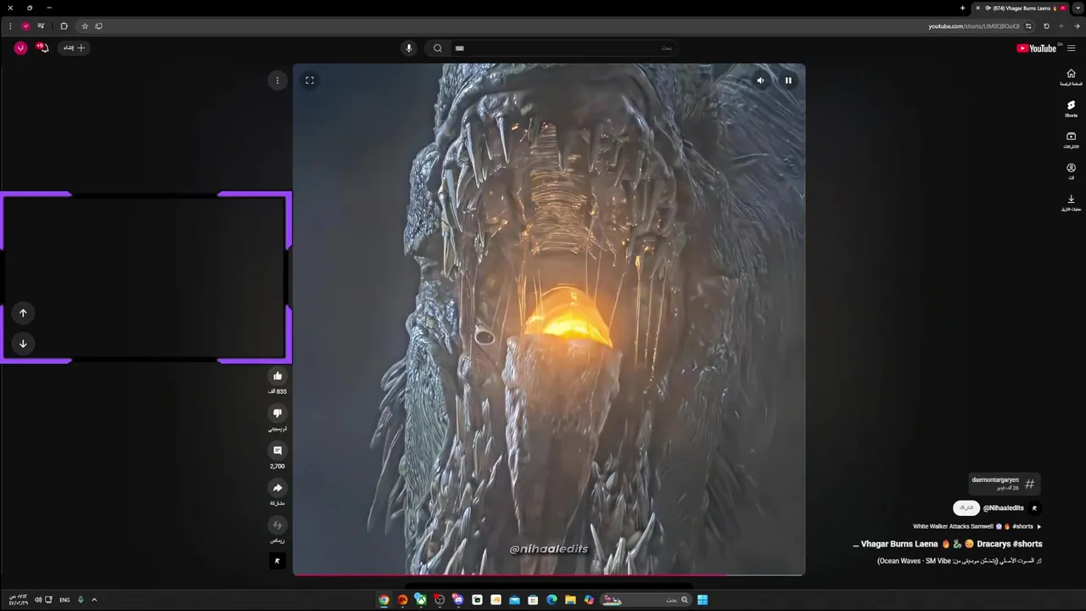Viewport: 1086px width, 611px height.
Task: Go to the next short (down arrow)
Action: click(23, 344)
